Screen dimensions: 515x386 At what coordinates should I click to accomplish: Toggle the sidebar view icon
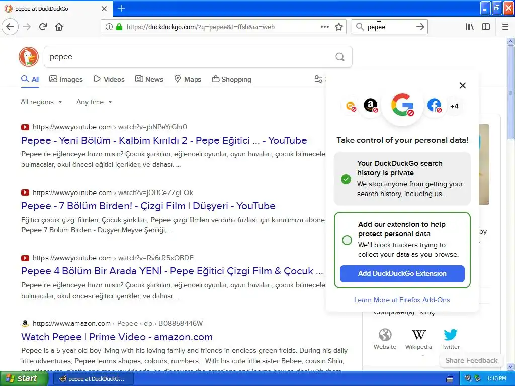(486, 27)
